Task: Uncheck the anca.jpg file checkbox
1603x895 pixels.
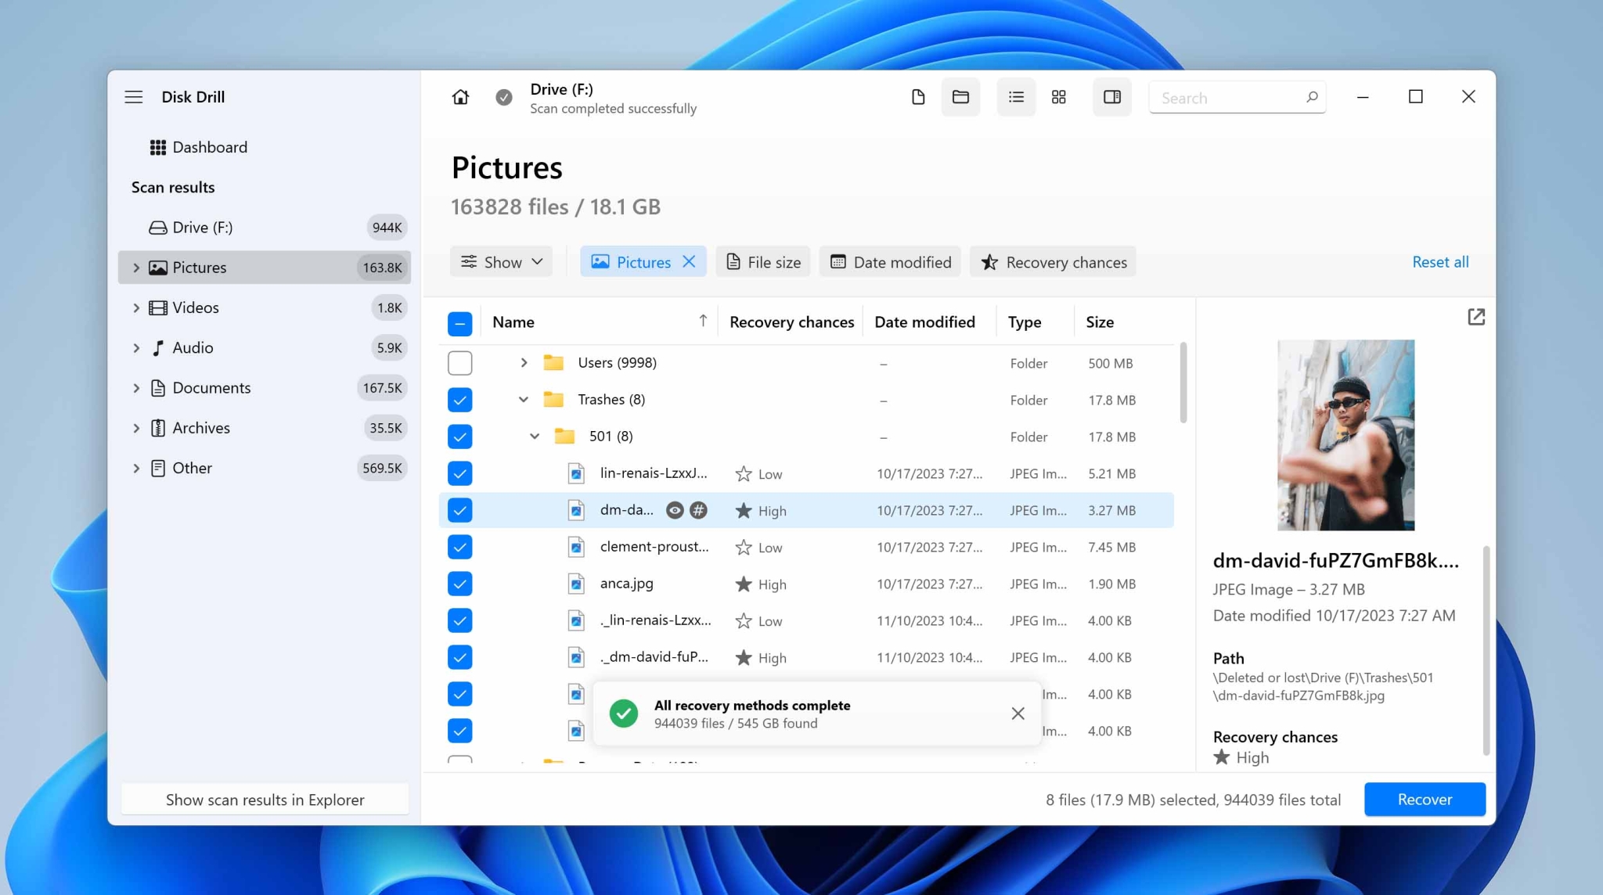Action: click(x=459, y=584)
